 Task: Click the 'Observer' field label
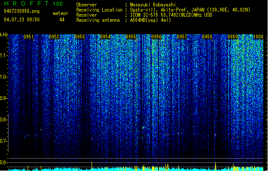[86, 5]
